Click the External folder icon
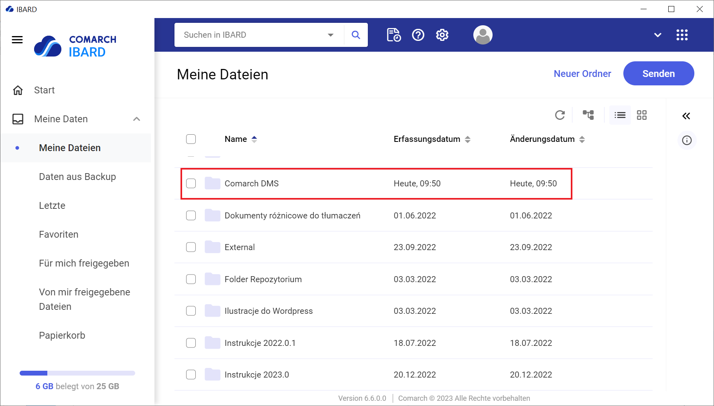This screenshot has width=714, height=406. (x=213, y=247)
